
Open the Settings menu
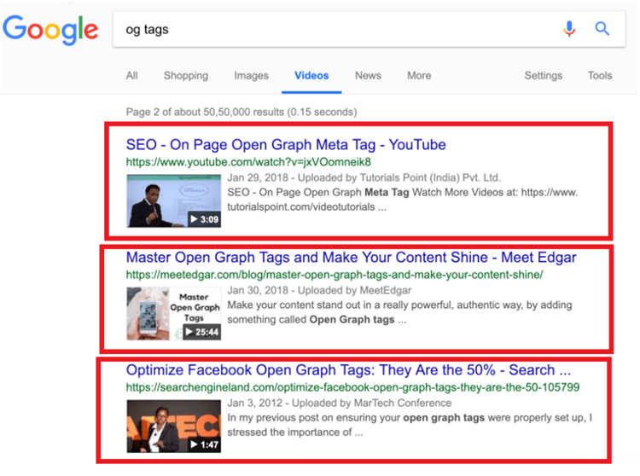(544, 75)
